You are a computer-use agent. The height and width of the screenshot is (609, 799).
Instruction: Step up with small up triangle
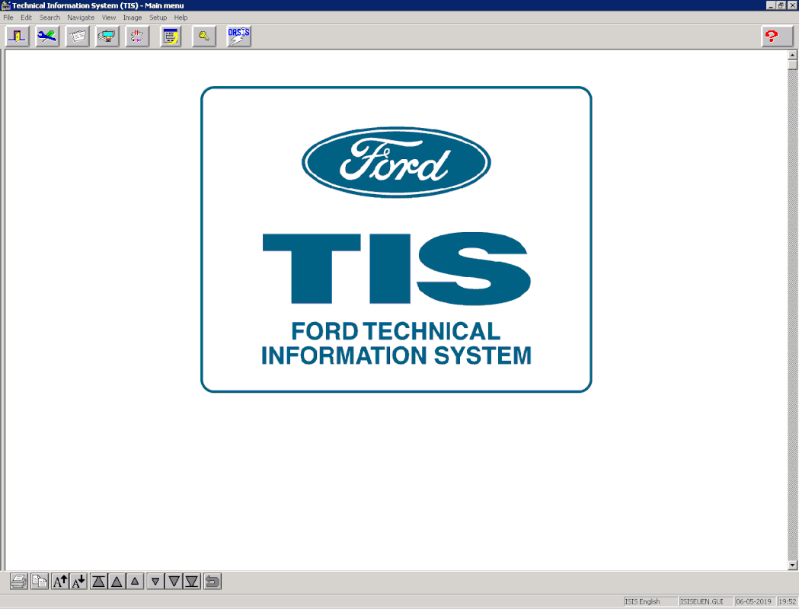135,581
